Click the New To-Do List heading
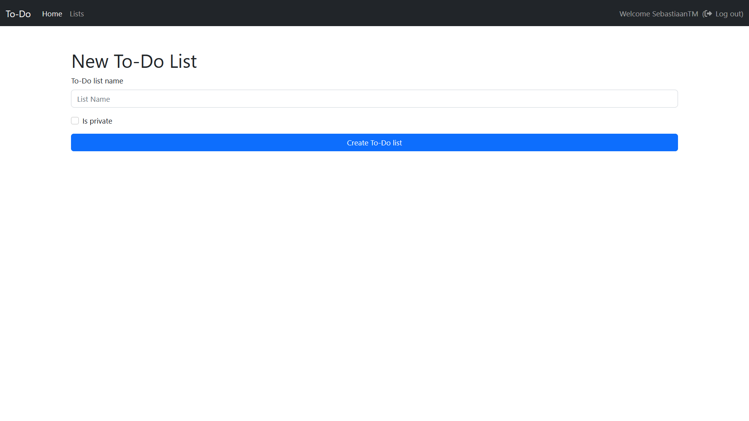Image resolution: width=749 pixels, height=421 pixels. [x=134, y=61]
